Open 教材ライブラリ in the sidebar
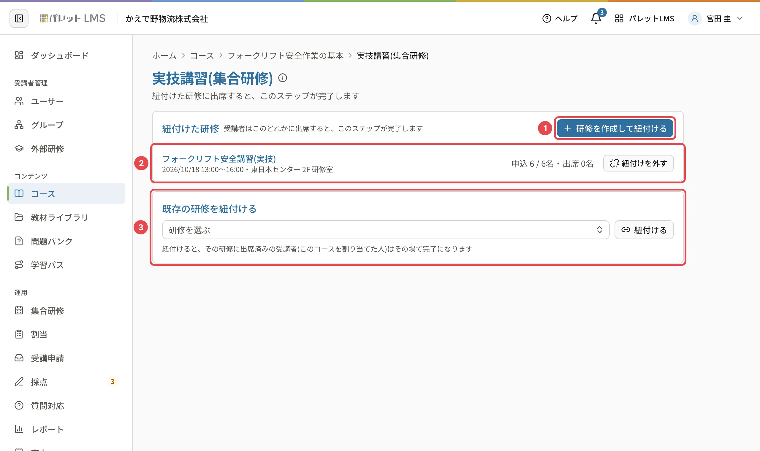The image size is (760, 451). 66,217
